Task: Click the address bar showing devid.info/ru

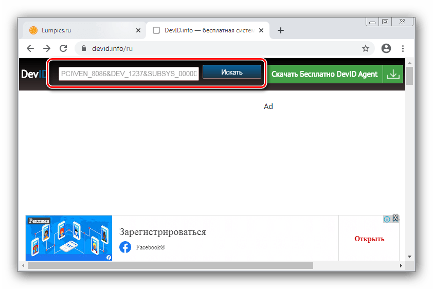Action: coord(225,48)
